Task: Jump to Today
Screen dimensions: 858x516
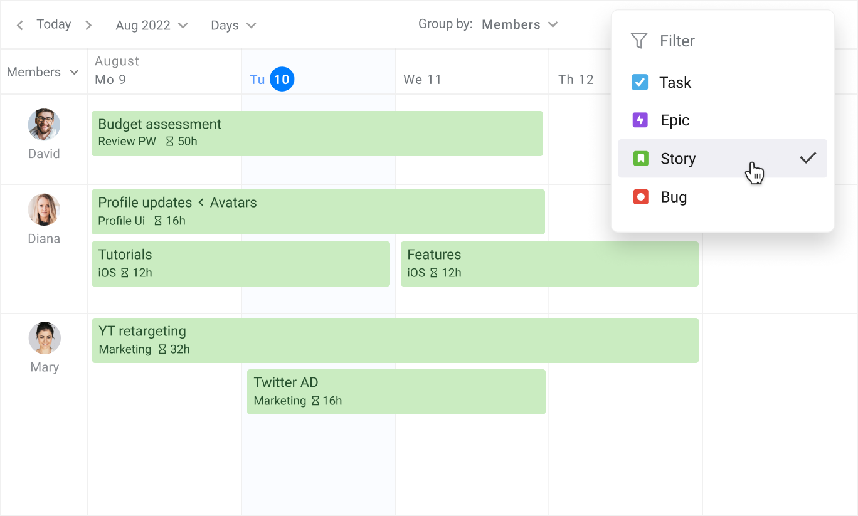Action: coord(54,24)
